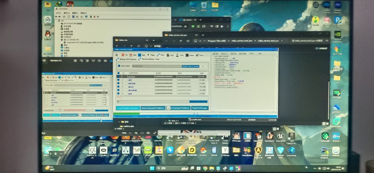Click the wrench settings icon in miko toolbar
Viewport: 374px width, 173px height.
pyautogui.click(x=117, y=55)
